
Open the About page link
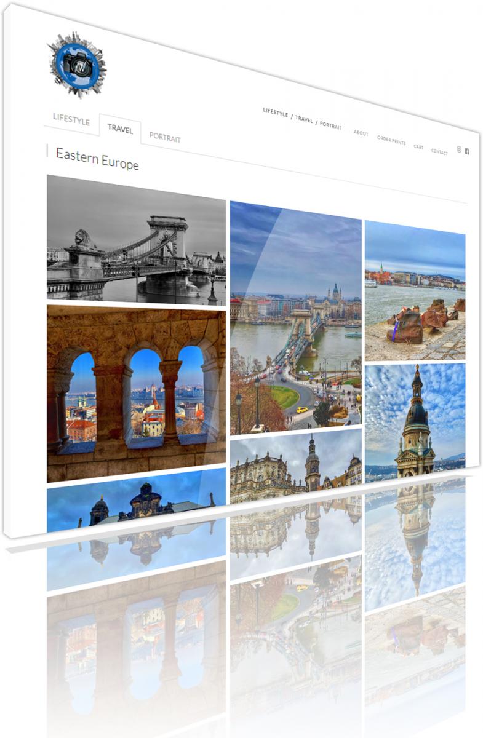(x=361, y=133)
